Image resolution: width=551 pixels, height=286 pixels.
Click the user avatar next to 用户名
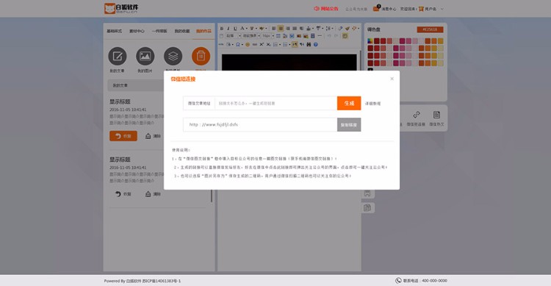[421, 9]
